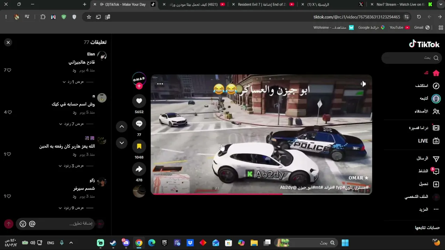The width and height of the screenshot is (445, 250).
Task: Switch to the (4821) YouTube tab
Action: [193, 5]
